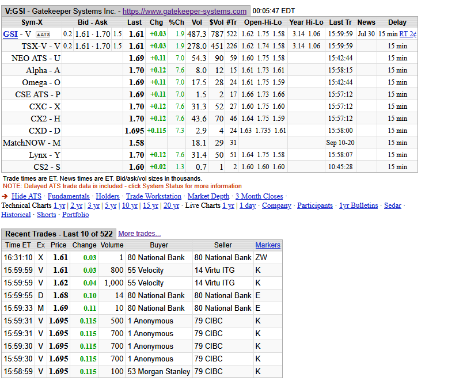
Task: Open the Holders link
Action: (108, 196)
